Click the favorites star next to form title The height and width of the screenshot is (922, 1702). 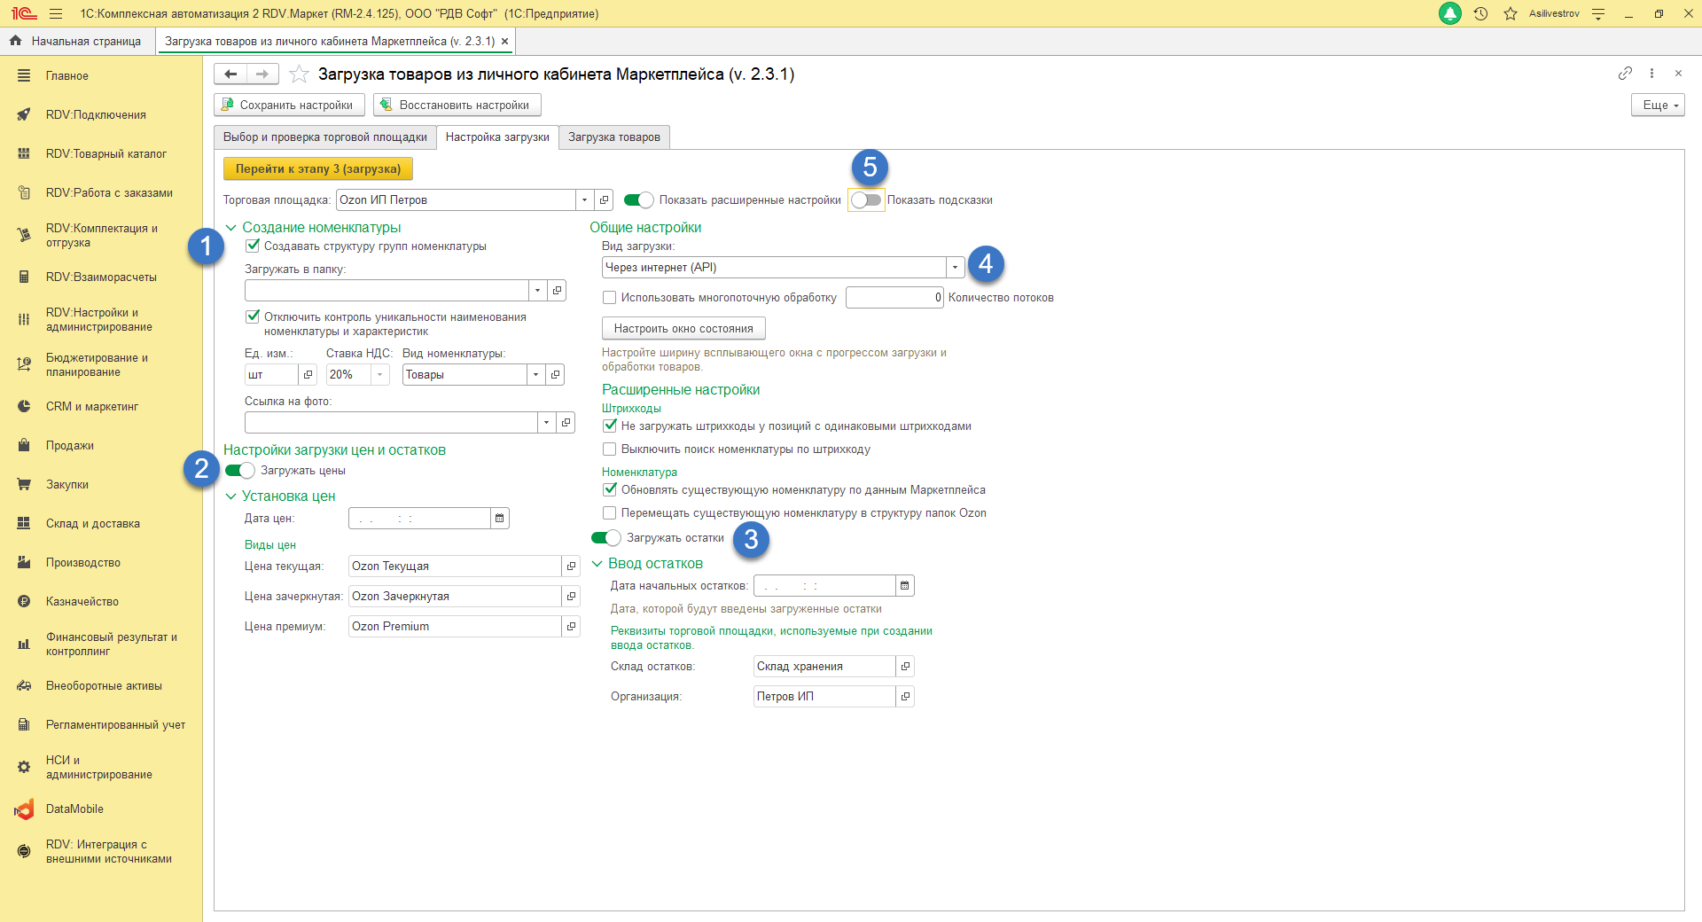300,74
